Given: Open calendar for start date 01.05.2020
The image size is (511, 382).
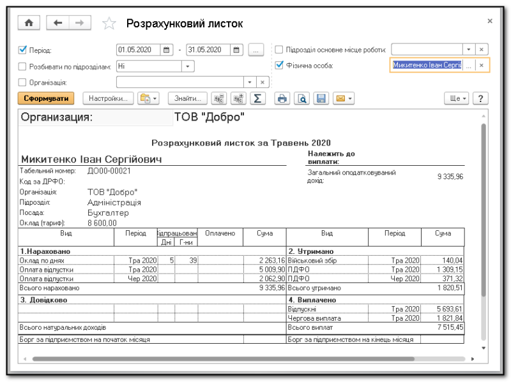Looking at the screenshot, I should click(166, 50).
